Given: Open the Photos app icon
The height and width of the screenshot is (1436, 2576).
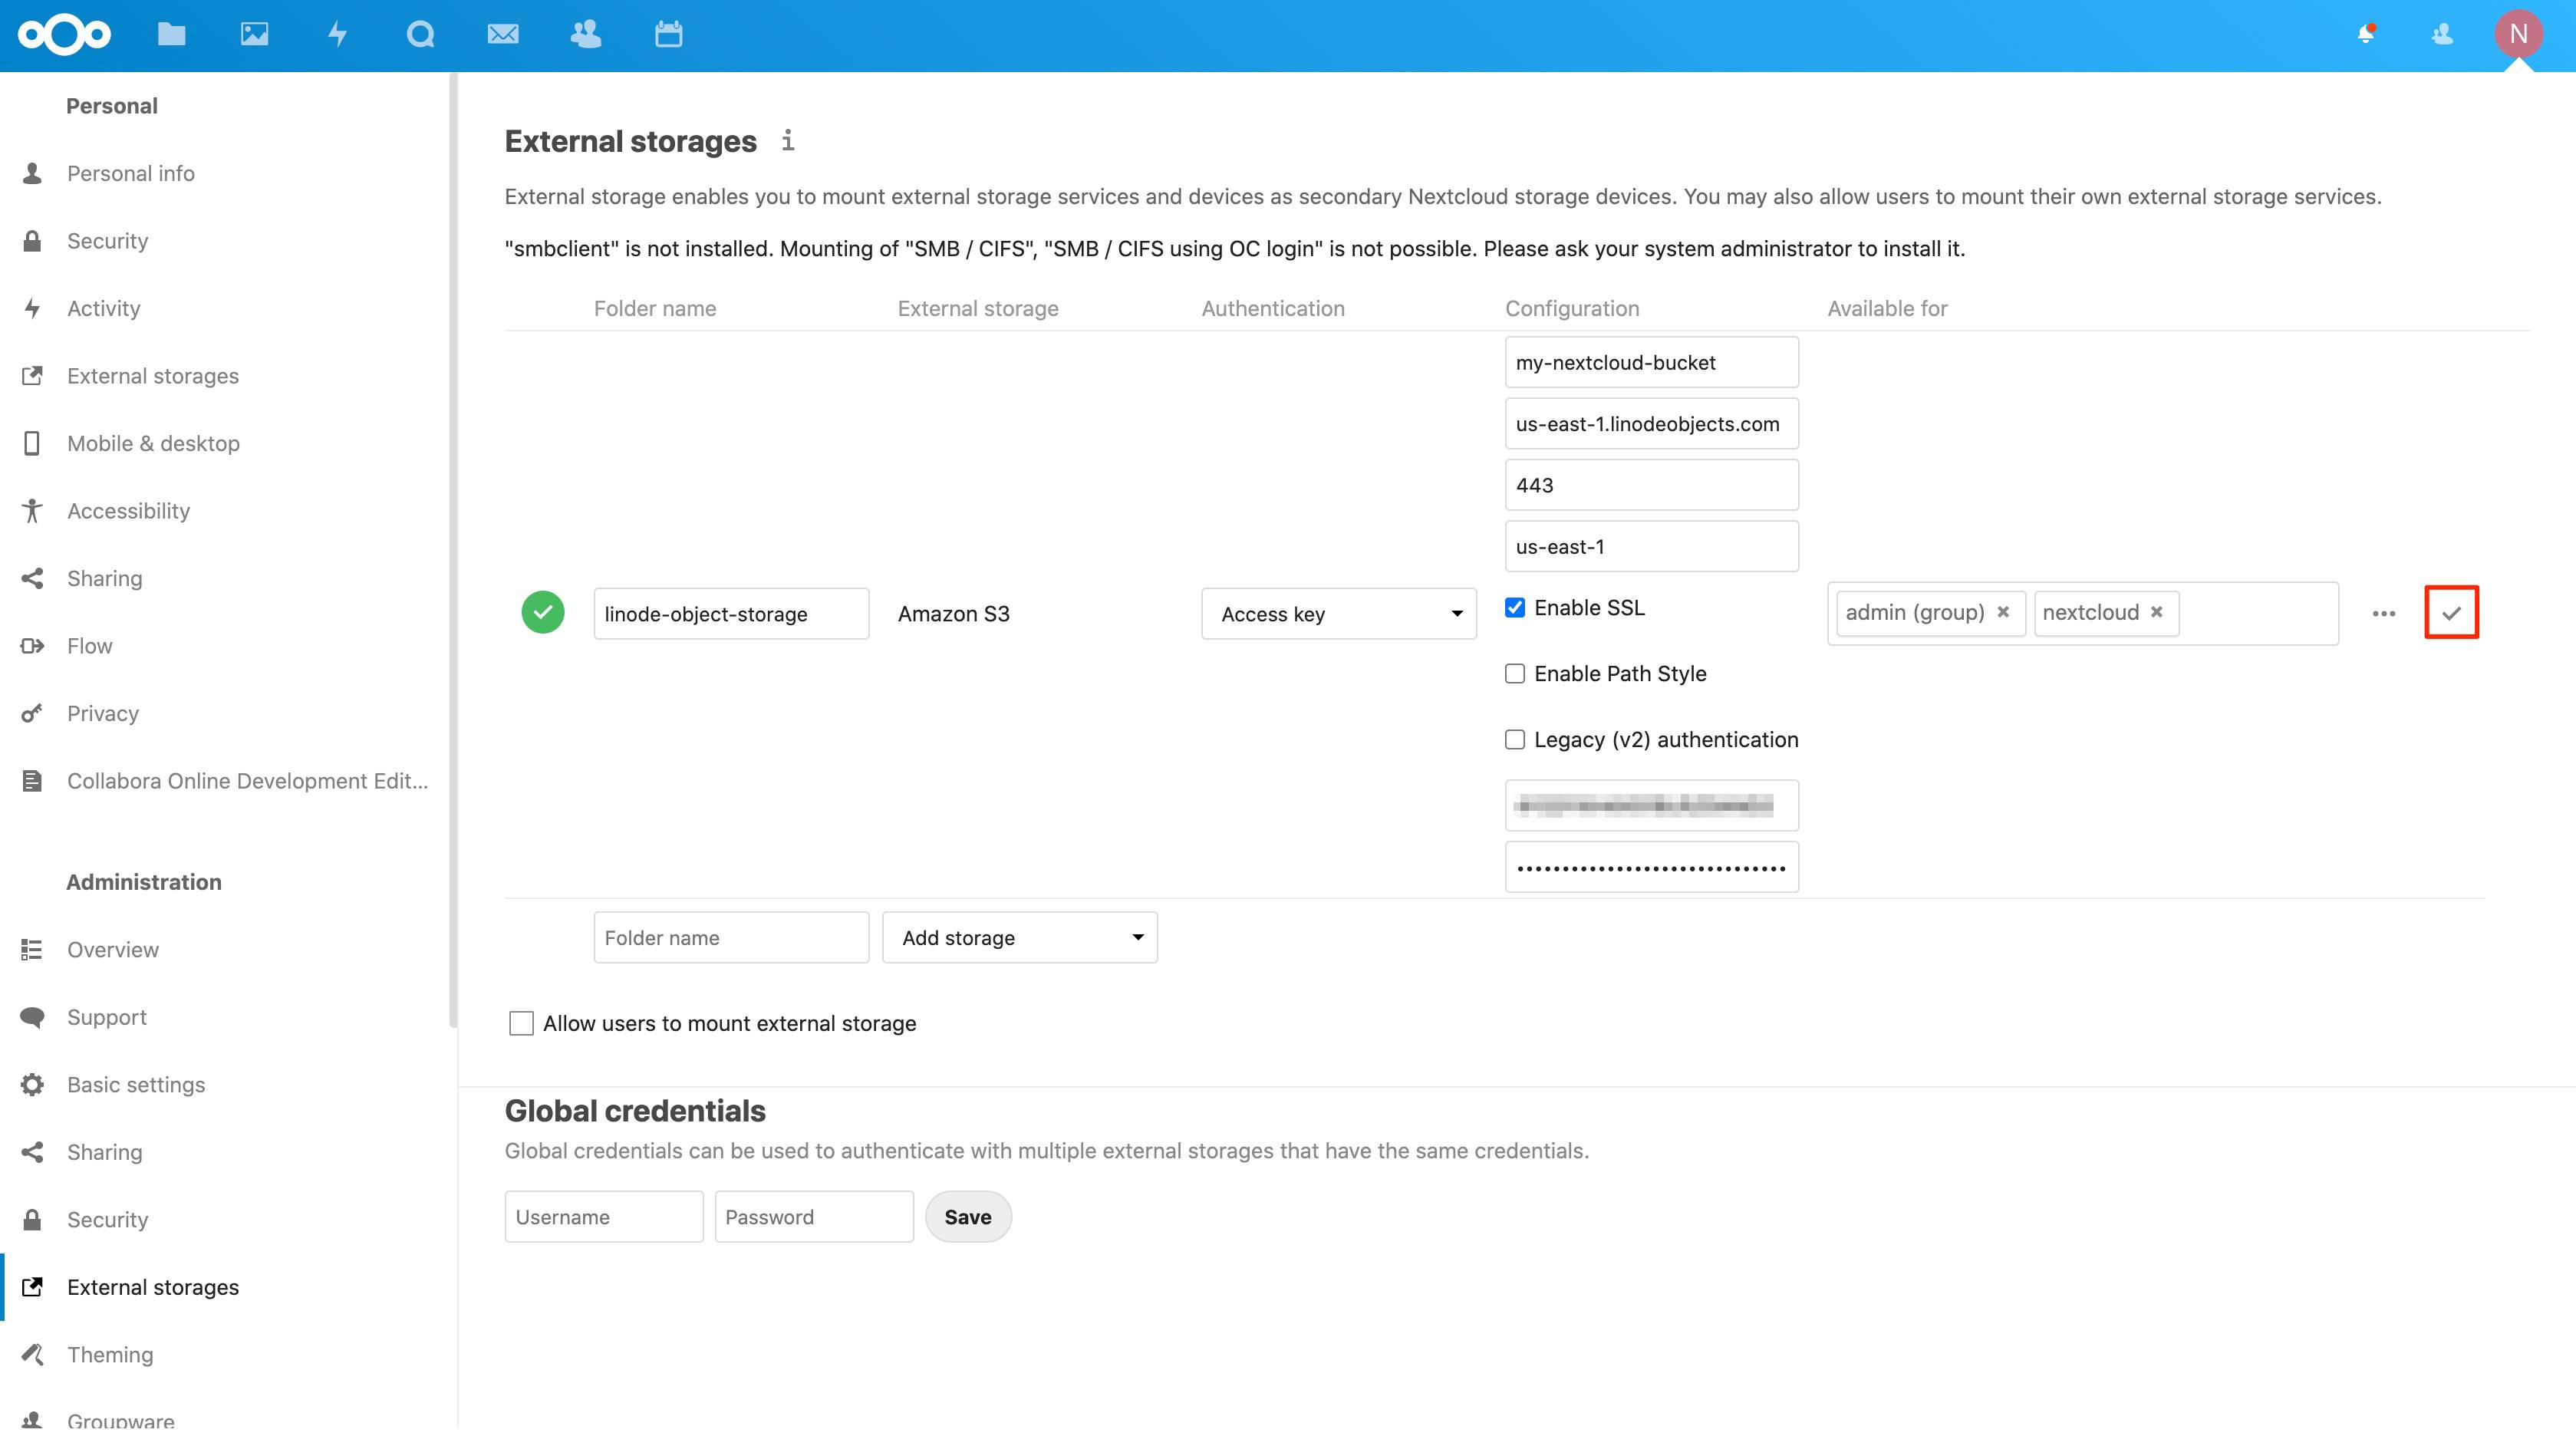Looking at the screenshot, I should (x=254, y=34).
